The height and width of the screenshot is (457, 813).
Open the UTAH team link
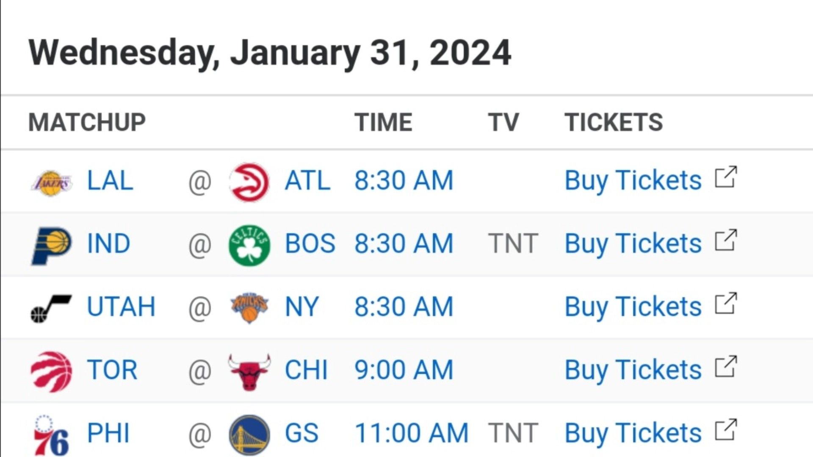point(121,307)
